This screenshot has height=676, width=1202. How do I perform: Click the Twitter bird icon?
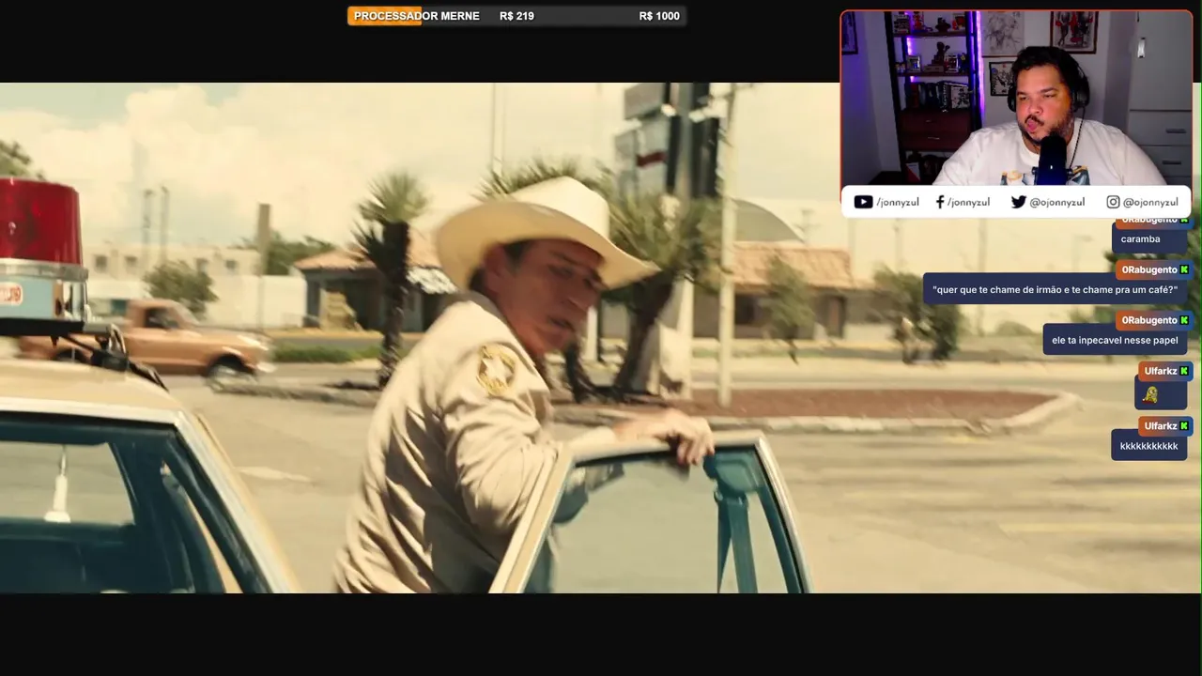(x=1018, y=202)
